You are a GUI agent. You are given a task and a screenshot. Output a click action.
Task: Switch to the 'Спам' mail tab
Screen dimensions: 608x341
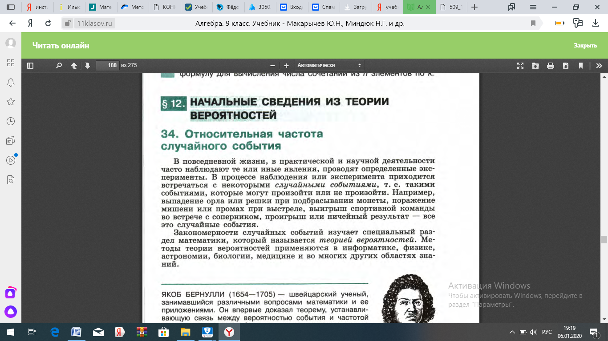click(x=324, y=7)
